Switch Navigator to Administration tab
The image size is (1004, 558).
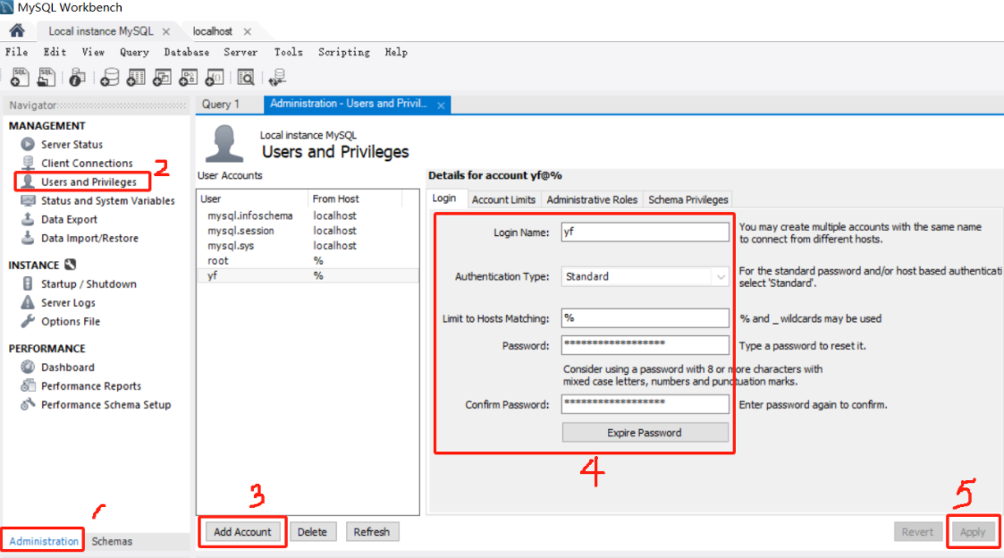[x=44, y=541]
